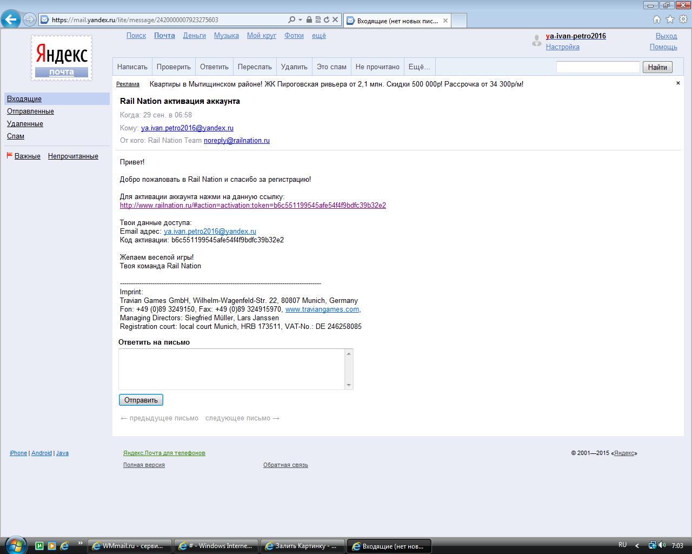Viewport: 692px width, 554px height.
Task: Expand the ещё link in top navigation
Action: coord(319,36)
